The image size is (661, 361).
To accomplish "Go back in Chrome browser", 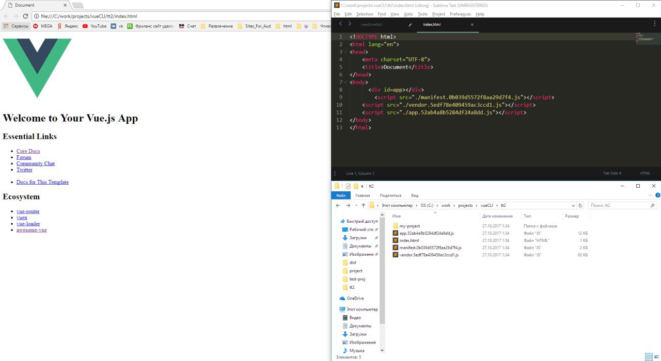I will click(6, 17).
